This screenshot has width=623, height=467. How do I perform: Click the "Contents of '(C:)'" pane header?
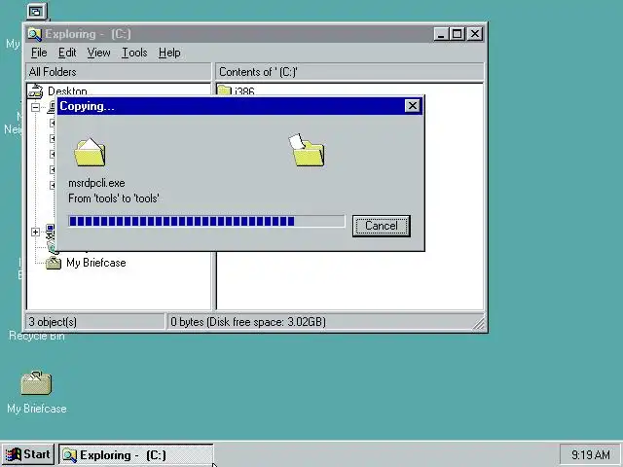click(x=349, y=72)
